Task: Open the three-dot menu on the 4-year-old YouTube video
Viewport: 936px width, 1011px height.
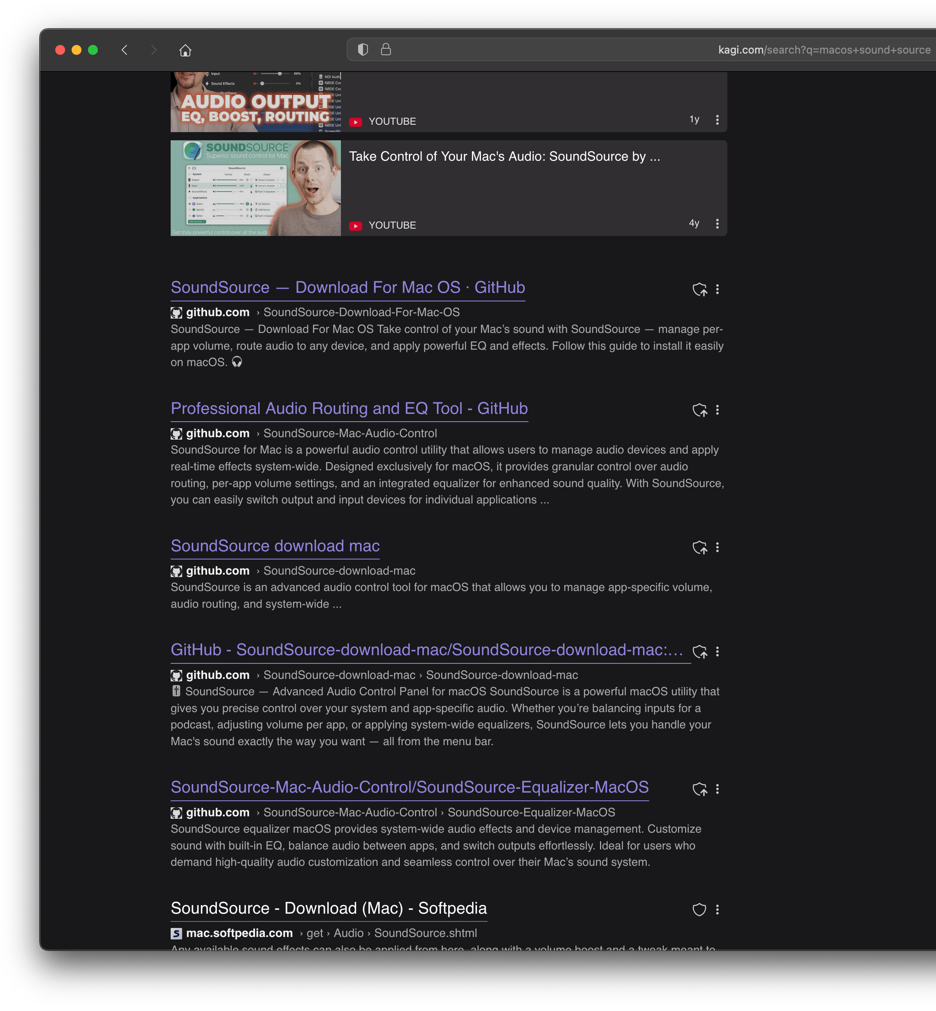Action: pos(717,224)
